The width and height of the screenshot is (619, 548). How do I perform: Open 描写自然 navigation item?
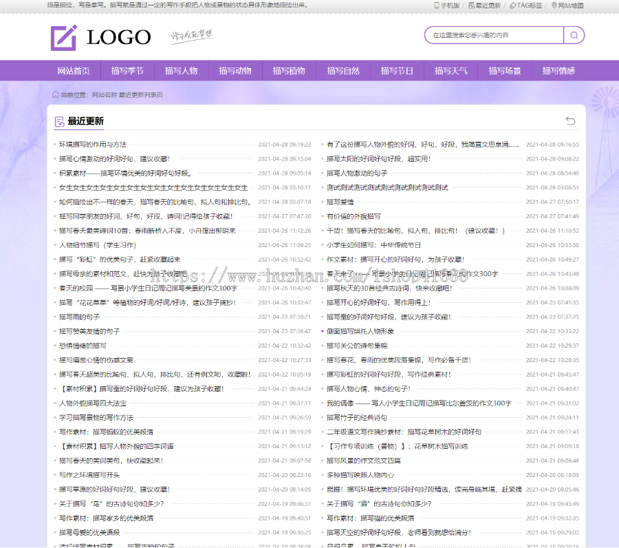coord(343,71)
